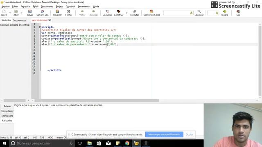Navigate back with Voltar
Viewport: 262px width, 147px height.
tap(82, 13)
